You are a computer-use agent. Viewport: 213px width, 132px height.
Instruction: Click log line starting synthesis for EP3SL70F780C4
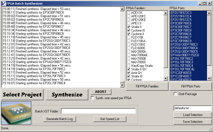[x=34, y=83]
